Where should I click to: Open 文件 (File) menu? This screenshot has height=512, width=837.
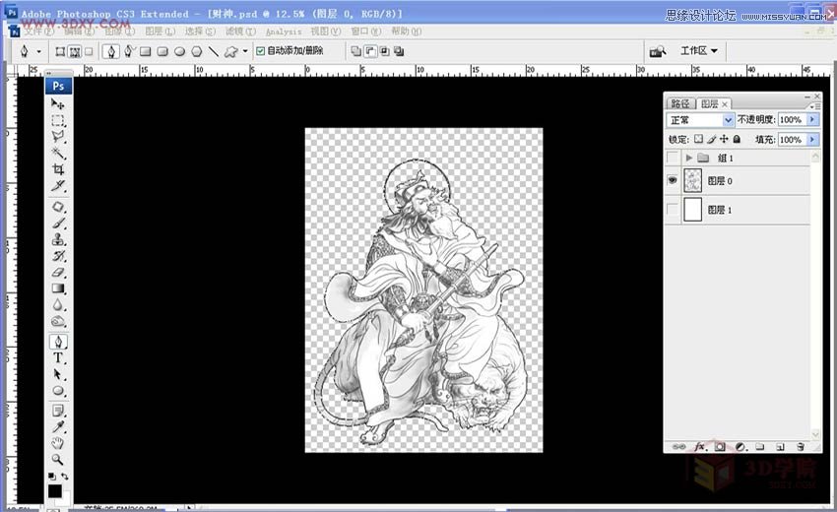37,31
